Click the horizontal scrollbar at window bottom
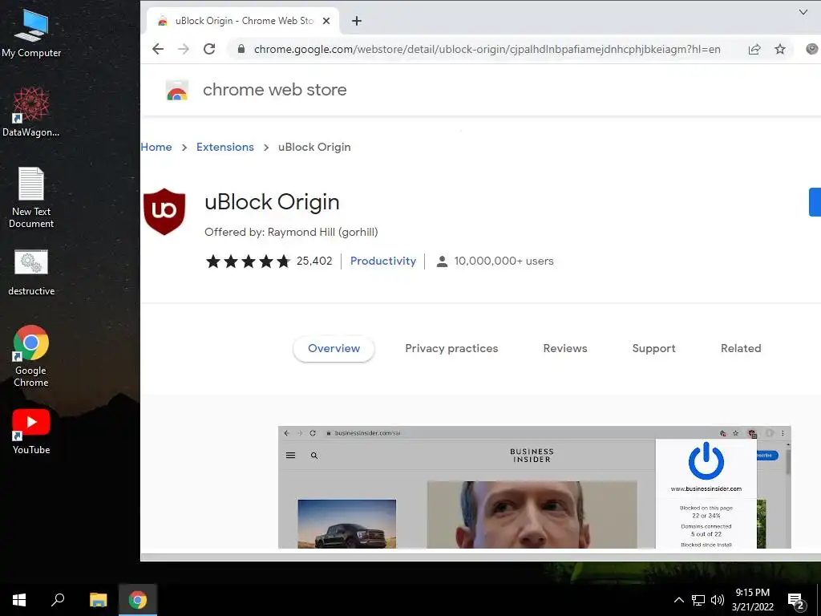 click(481, 557)
